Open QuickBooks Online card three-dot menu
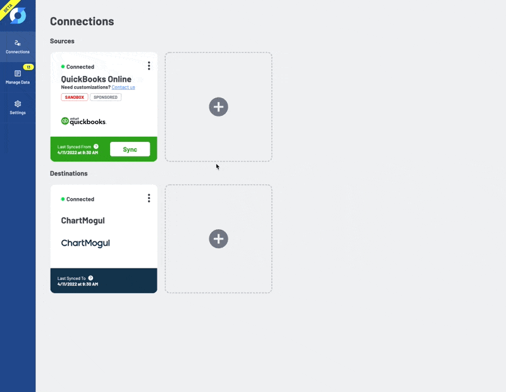This screenshot has height=392, width=506. [x=149, y=66]
